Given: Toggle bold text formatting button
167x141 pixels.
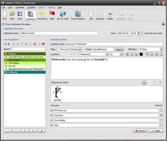Looking at the screenshot, I should pos(127,54).
